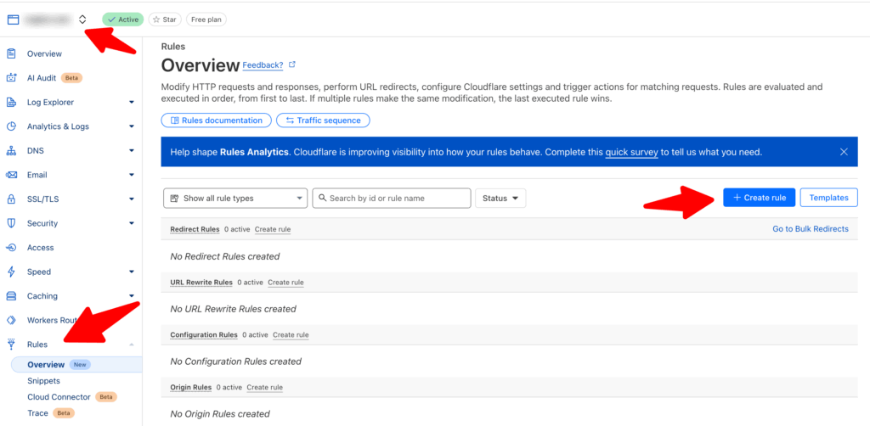Click the Speed lightning bolt icon

pyautogui.click(x=10, y=272)
